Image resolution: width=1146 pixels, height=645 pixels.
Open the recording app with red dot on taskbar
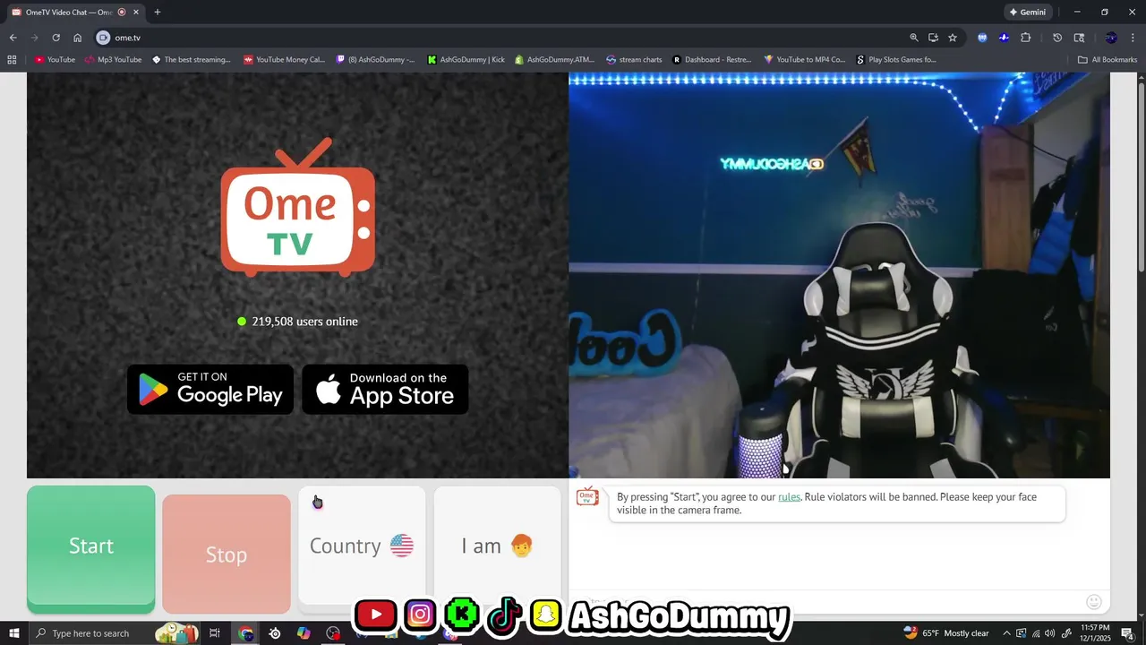point(333,633)
